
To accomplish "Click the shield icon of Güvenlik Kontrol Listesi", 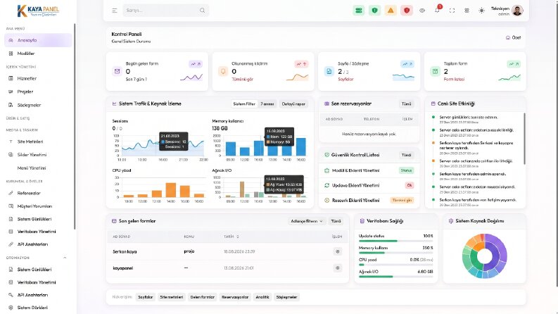I will tap(326, 155).
